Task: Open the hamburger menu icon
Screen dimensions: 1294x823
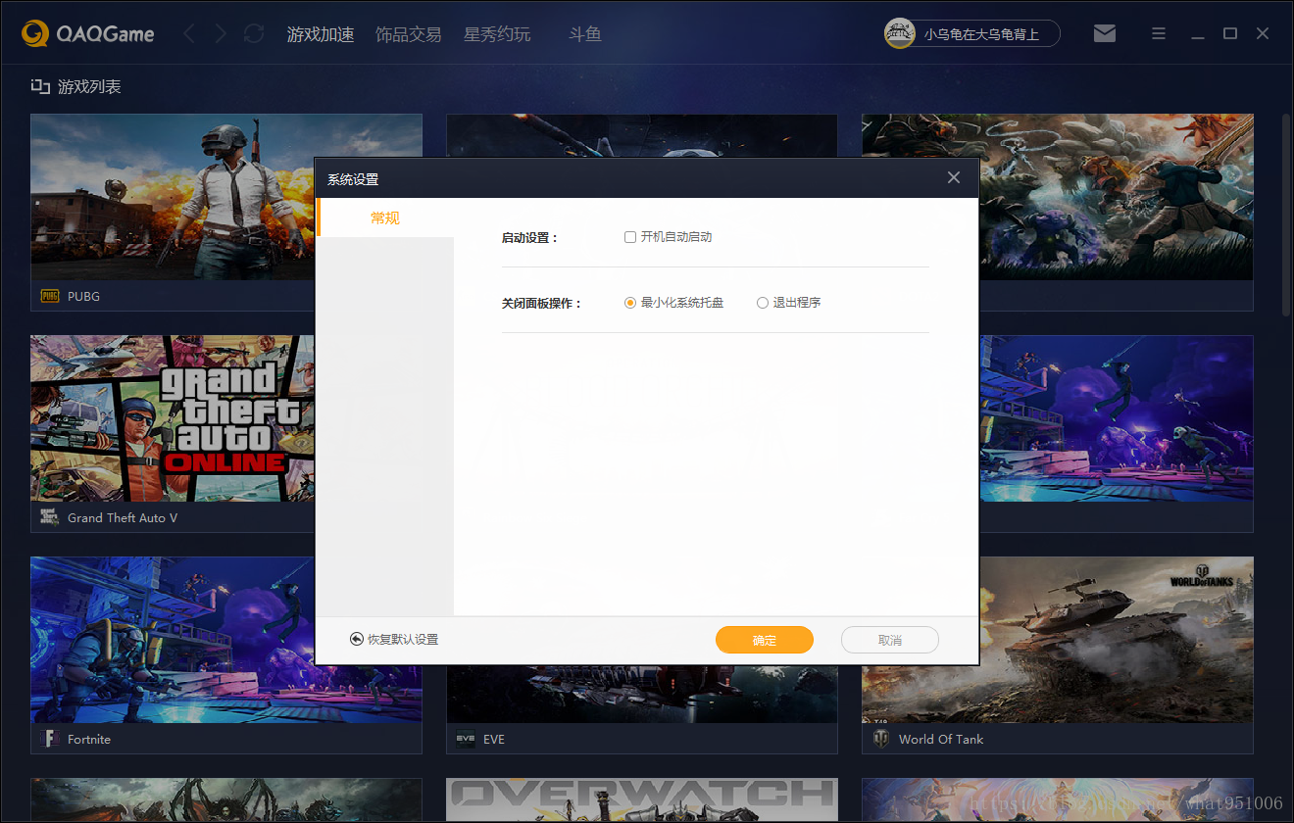Action: click(1159, 33)
